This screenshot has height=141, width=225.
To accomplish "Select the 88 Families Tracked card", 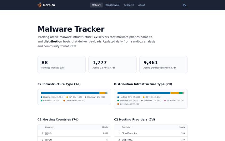I will (x=62, y=65).
